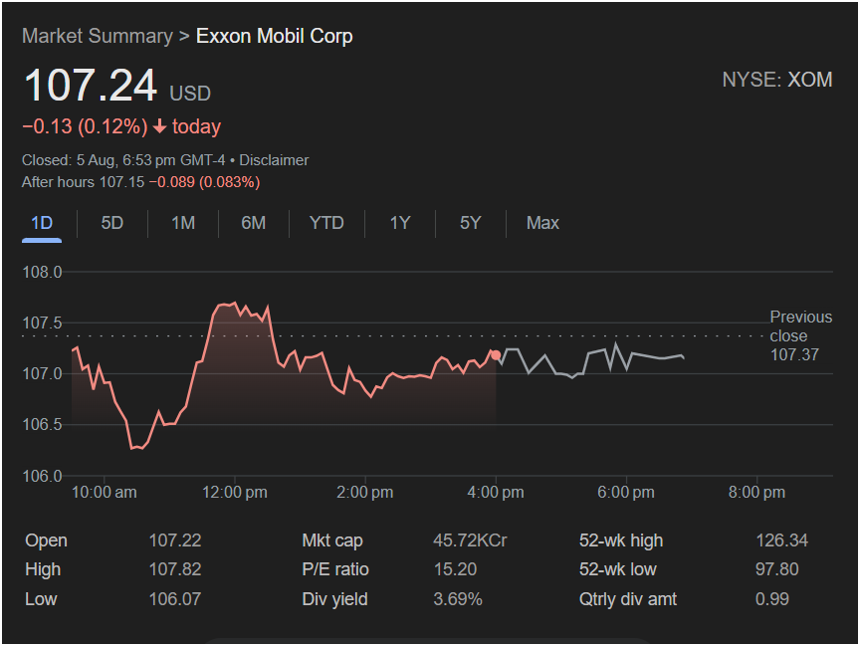Show the Max chart range
This screenshot has width=860, height=646.
pos(542,223)
